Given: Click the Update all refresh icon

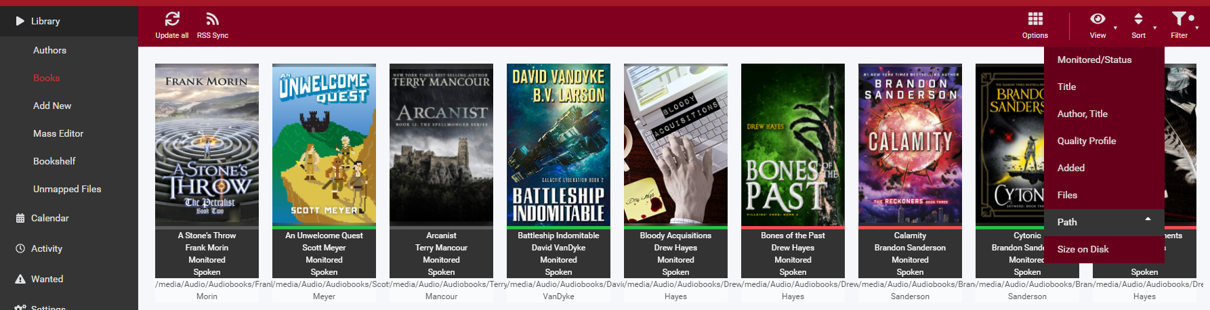Looking at the screenshot, I should point(172,19).
